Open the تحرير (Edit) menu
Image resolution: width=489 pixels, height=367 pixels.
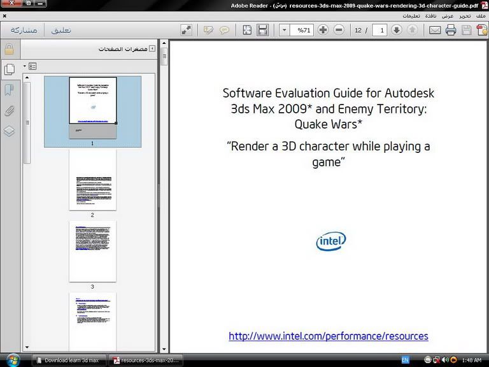pos(465,16)
